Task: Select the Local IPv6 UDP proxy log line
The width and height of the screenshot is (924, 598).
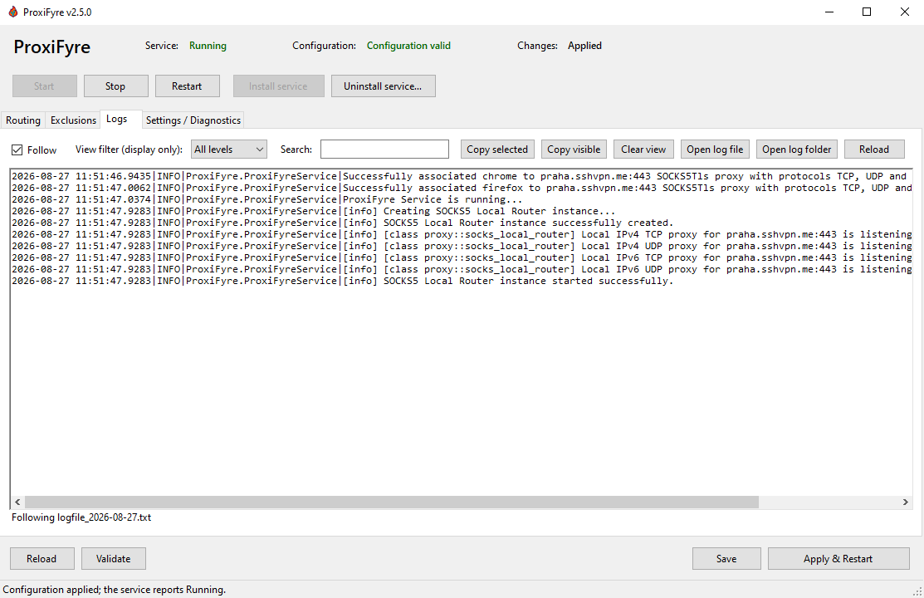Action: (462, 269)
